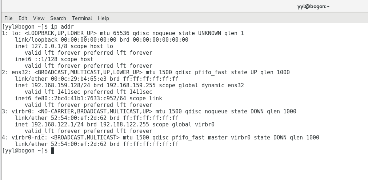The height and width of the screenshot is (180, 368).
Task: Open the Help menu
Action: click(x=103, y=18)
